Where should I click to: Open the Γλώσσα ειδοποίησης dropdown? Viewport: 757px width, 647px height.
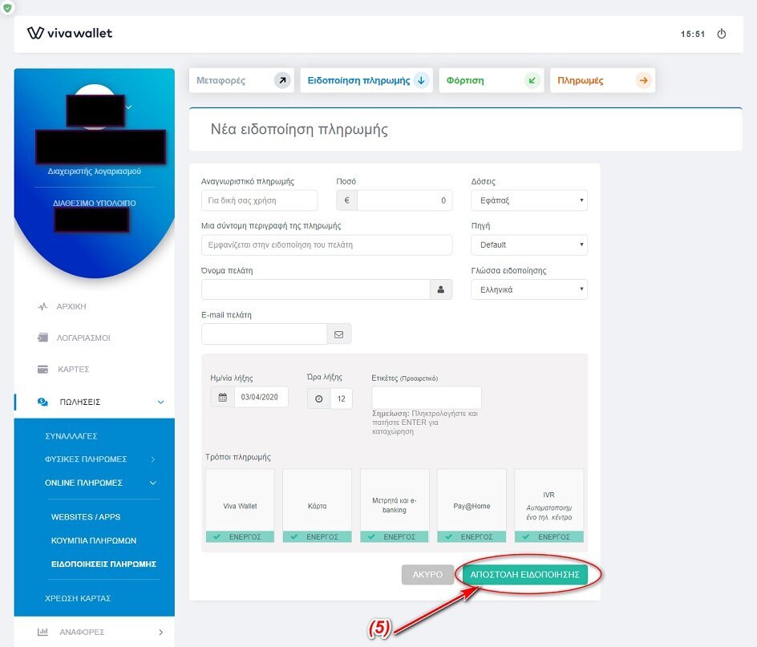click(x=528, y=289)
